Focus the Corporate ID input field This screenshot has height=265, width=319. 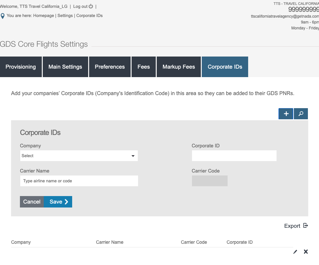pyautogui.click(x=234, y=156)
